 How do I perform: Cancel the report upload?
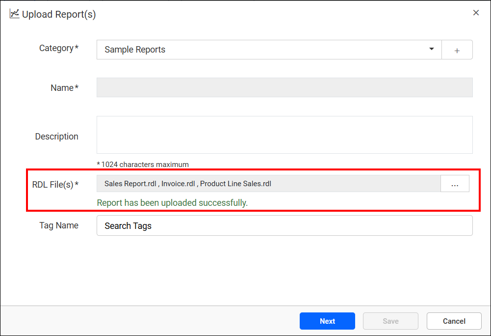click(x=454, y=321)
